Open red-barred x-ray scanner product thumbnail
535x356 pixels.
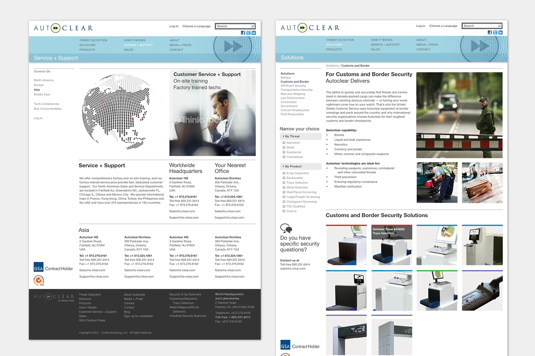346,245
